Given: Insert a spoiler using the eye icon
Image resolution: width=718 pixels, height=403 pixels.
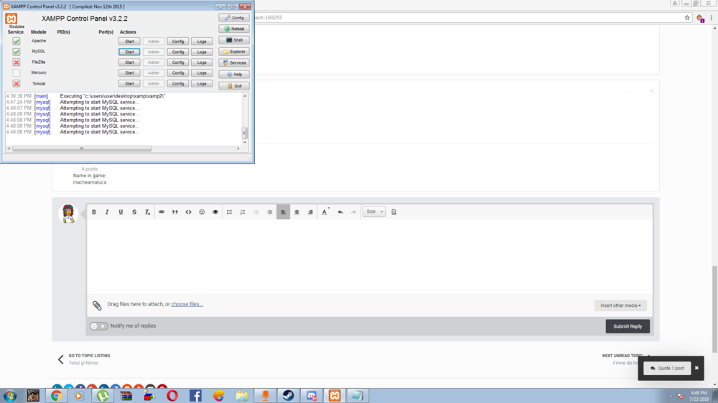Looking at the screenshot, I should (215, 212).
